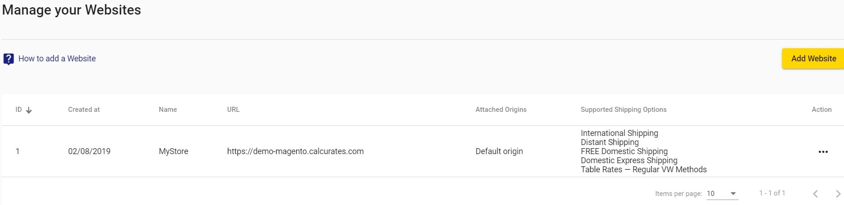Select the MyStore website name cell
This screenshot has height=205, width=844.
tap(174, 151)
